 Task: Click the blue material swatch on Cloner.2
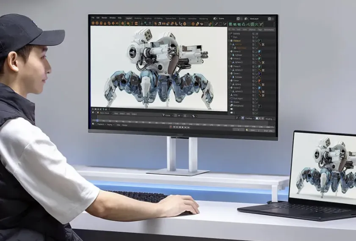(x=259, y=88)
